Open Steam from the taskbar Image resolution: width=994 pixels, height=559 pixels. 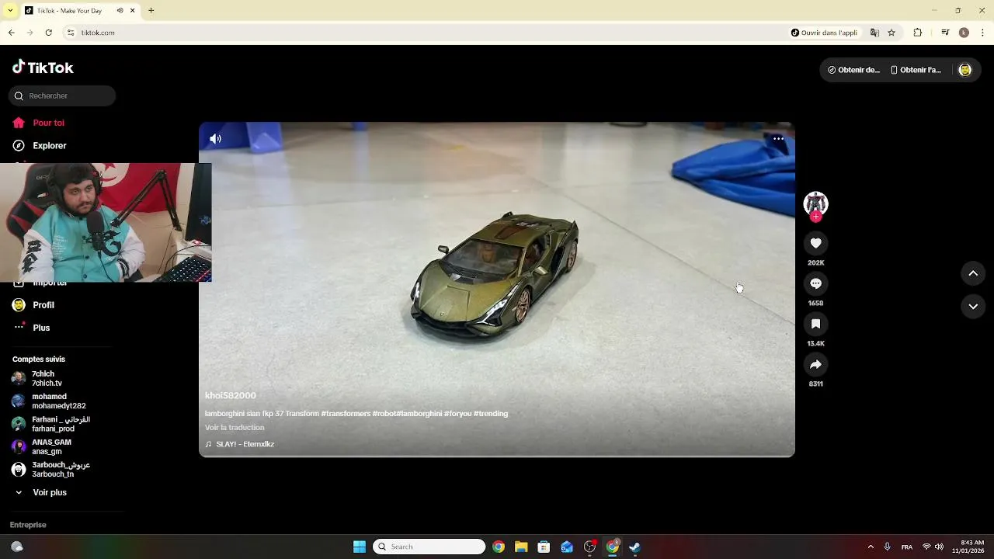pyautogui.click(x=634, y=547)
